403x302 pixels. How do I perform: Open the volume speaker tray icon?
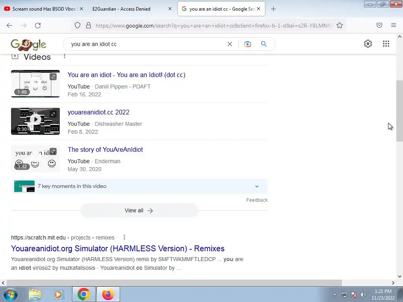363,295
